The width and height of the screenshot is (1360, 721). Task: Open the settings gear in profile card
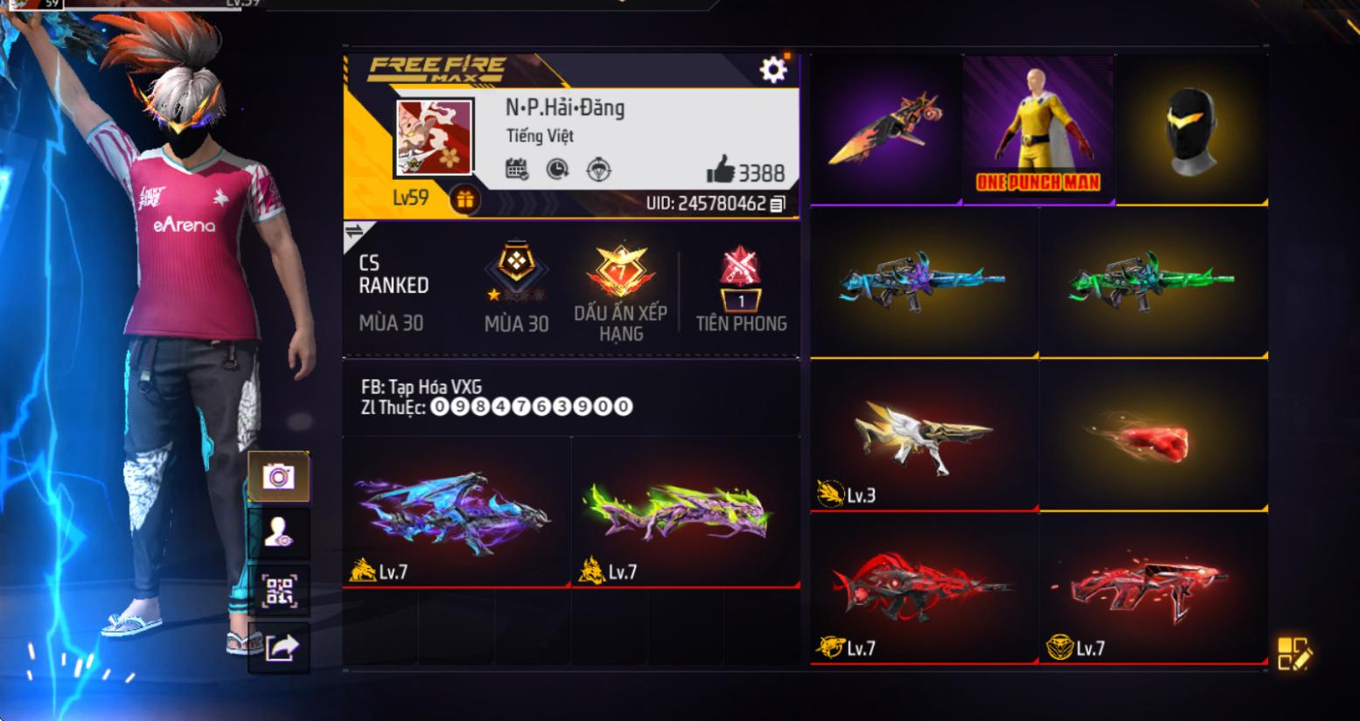coord(772,70)
